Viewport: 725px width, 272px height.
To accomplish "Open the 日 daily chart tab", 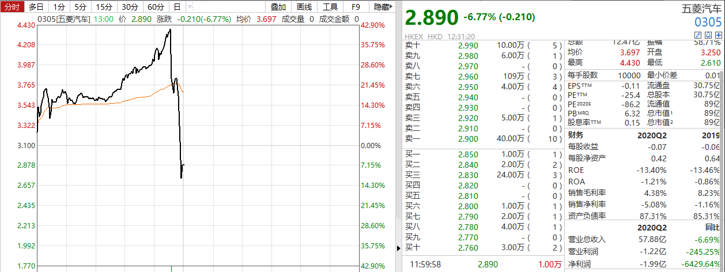I will coord(177,7).
